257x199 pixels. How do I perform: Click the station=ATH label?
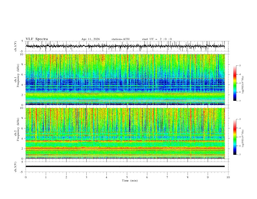coord(120,39)
